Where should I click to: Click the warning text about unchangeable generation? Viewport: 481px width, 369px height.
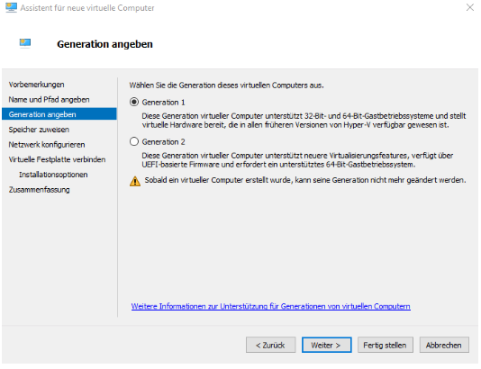(x=305, y=180)
